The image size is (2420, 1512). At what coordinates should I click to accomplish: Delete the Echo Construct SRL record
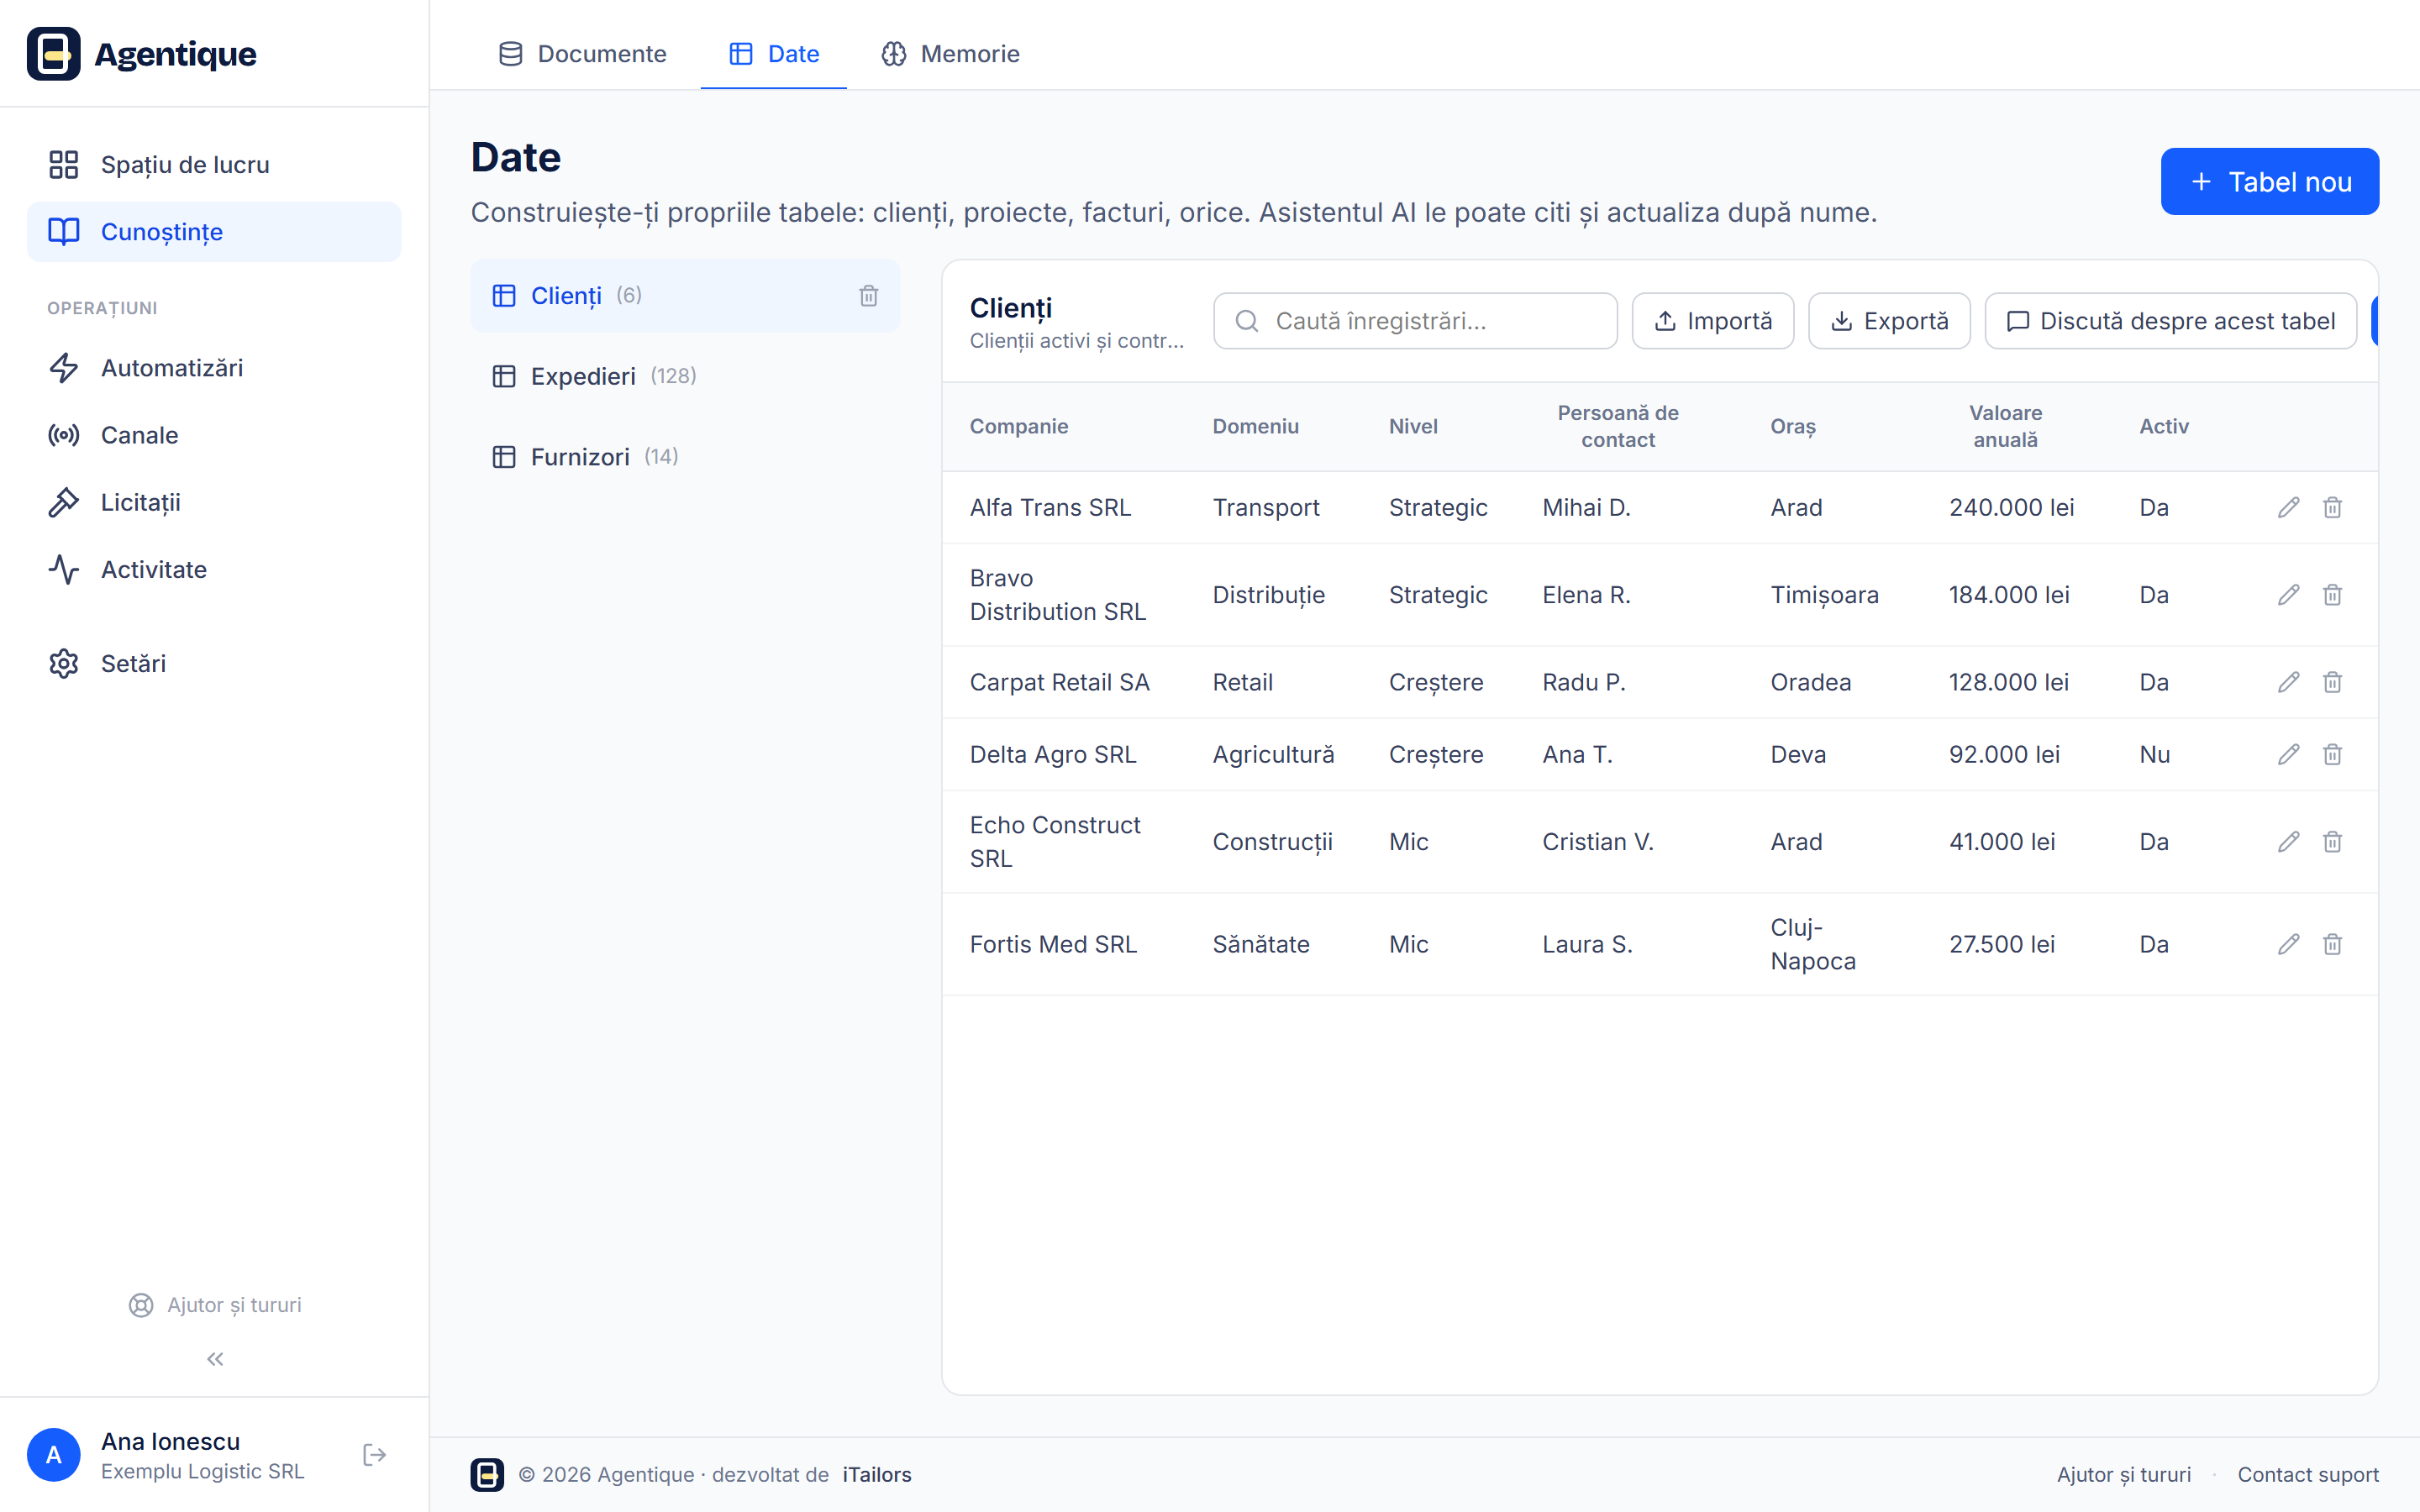pos(2332,841)
